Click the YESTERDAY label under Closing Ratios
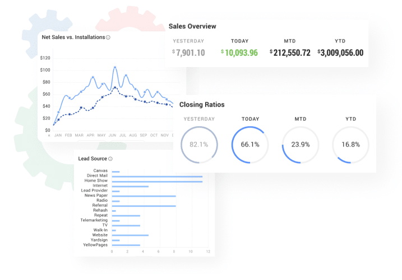Screen dimensions: 402x280 (x=199, y=119)
